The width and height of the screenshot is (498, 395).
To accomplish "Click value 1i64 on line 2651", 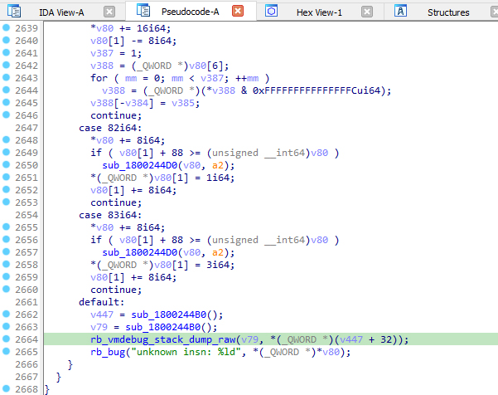I will tap(218, 178).
